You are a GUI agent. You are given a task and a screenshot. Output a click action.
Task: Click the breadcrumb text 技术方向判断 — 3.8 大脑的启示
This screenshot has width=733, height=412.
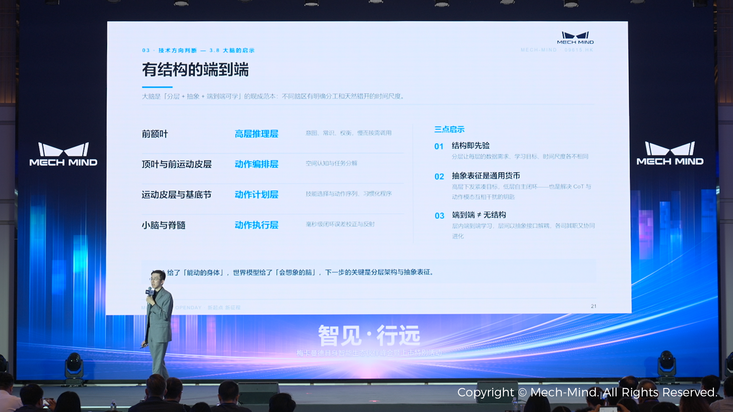click(207, 50)
